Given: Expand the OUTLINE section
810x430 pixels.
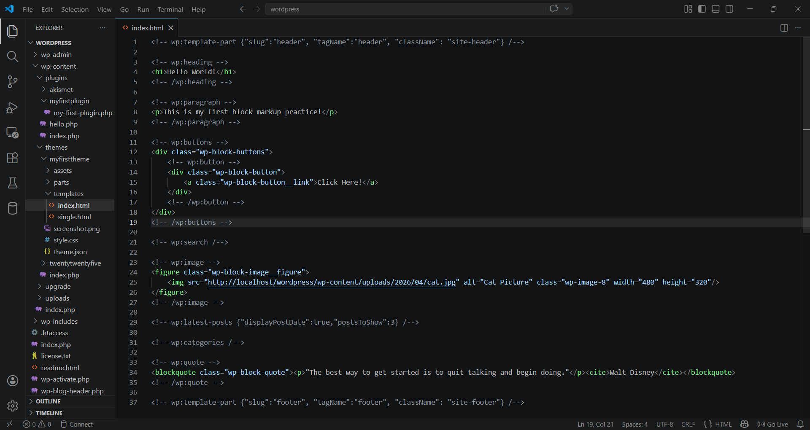Looking at the screenshot, I should (x=48, y=401).
